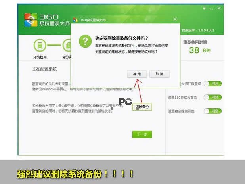Click the 取消 button in the dialog

(x=159, y=74)
